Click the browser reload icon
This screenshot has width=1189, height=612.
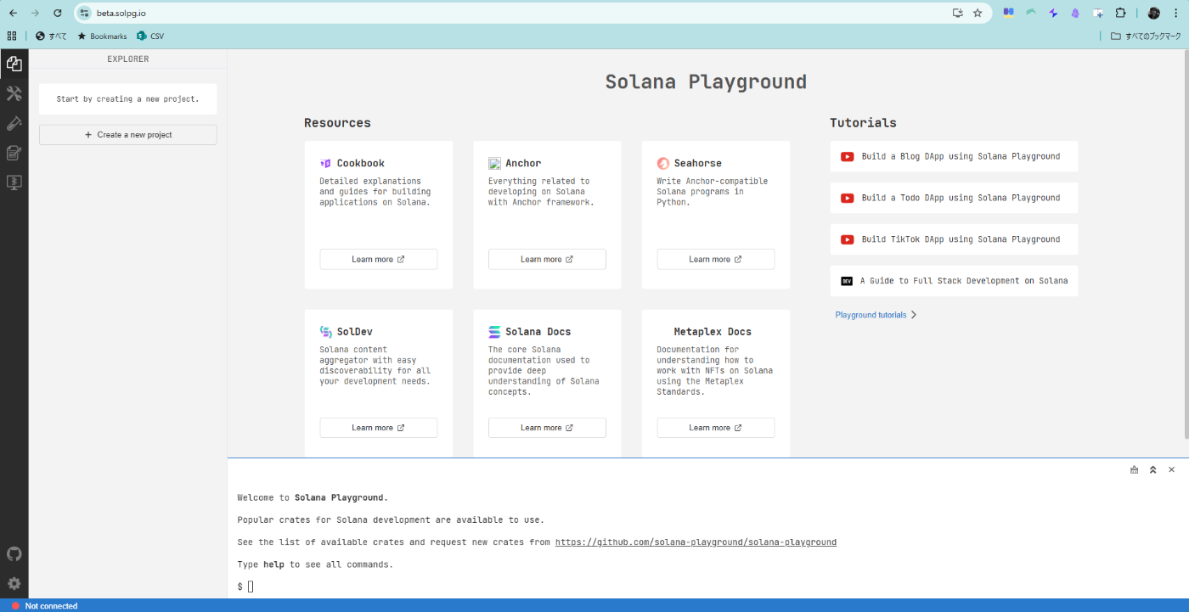pos(58,13)
